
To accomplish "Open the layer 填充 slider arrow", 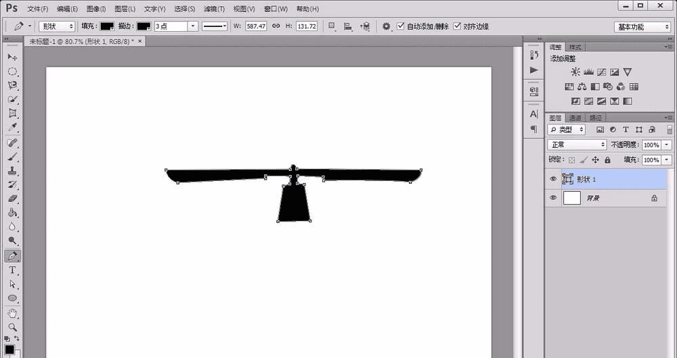I will pyautogui.click(x=668, y=160).
